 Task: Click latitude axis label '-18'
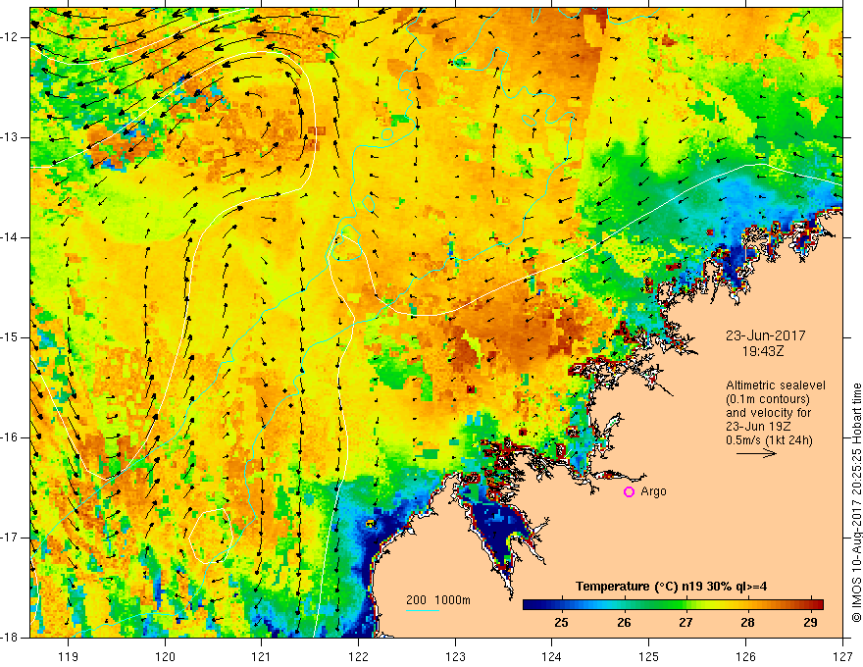10,638
